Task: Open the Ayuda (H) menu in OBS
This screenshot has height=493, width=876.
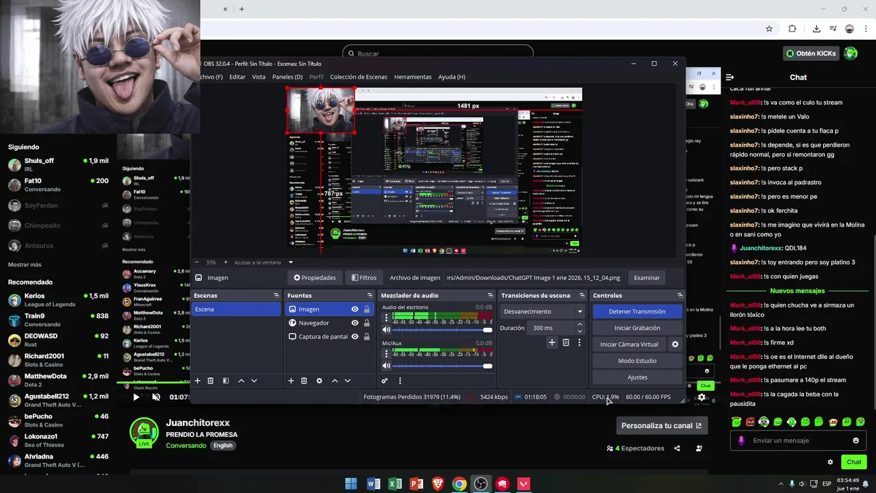Action: [x=452, y=77]
